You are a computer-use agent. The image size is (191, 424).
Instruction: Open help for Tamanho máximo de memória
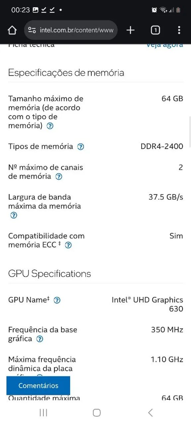coord(50,126)
